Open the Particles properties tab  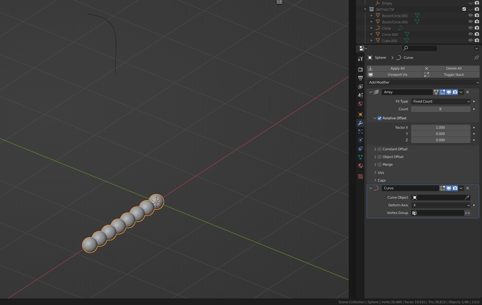coord(360,132)
